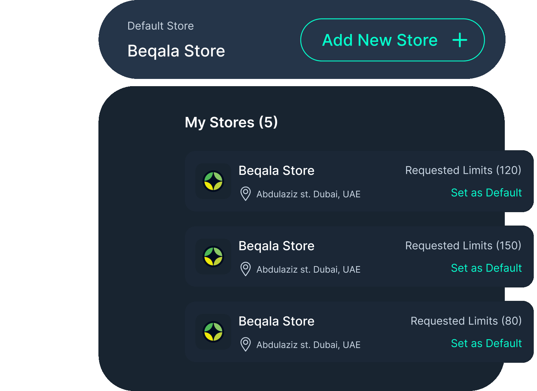Click the Requested Limits (150) link
Screen dimensions: 537x391
463,245
